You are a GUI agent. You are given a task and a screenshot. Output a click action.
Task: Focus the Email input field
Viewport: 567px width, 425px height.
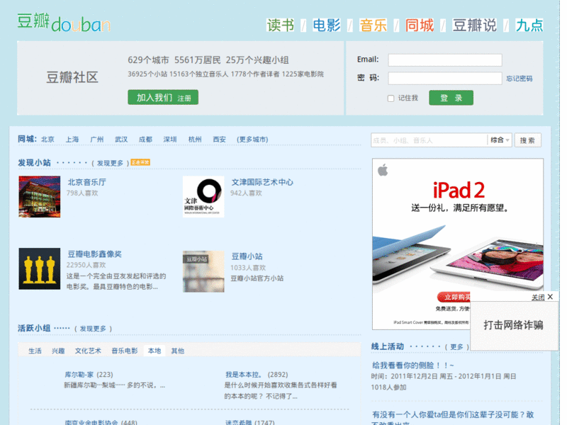tap(445, 60)
